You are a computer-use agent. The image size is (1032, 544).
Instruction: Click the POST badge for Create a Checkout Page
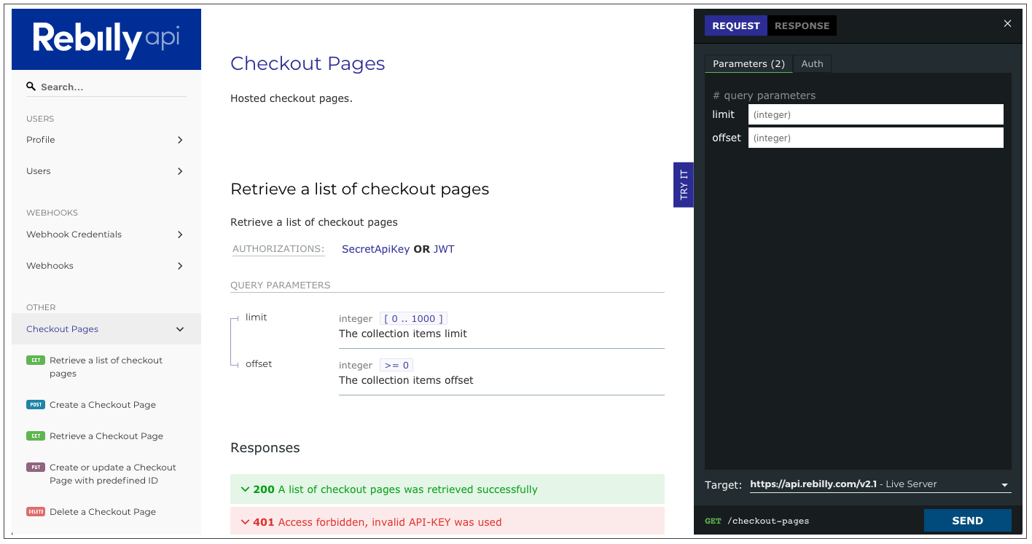pyautogui.click(x=35, y=405)
